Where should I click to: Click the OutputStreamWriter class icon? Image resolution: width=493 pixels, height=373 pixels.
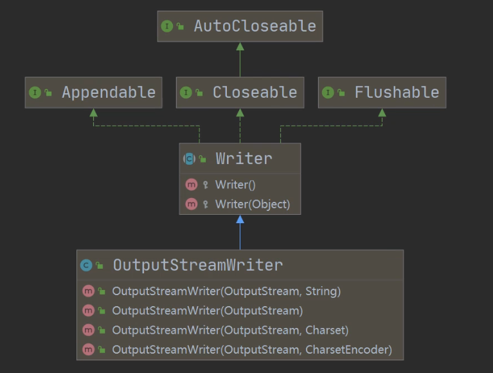tap(86, 265)
